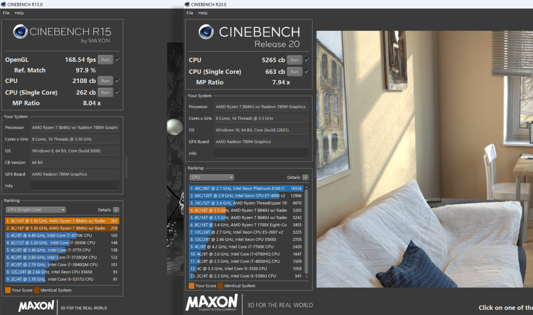Click the Processor value field in R20
Screen dimensions: 533x315
261,107
